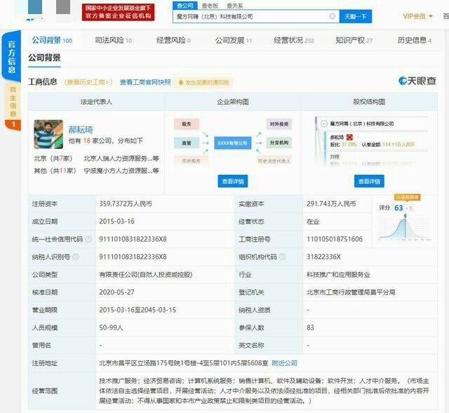449x413 pixels.
Task: Select the 经营状态 value 在业
Action: tap(313, 221)
